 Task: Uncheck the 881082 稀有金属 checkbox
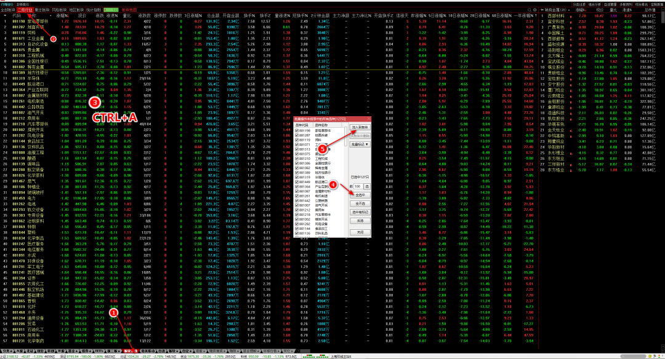tap(297, 168)
